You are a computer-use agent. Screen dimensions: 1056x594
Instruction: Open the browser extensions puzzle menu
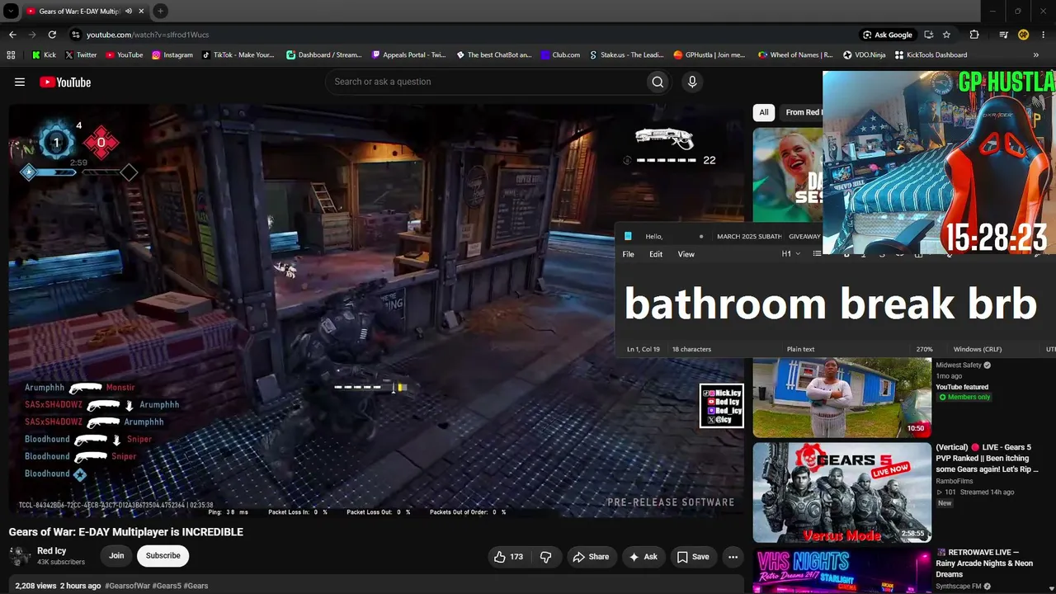pyautogui.click(x=974, y=35)
